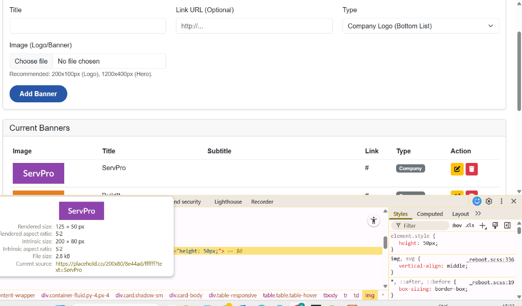Image resolution: width=522 pixels, height=306 pixels.
Task: Open DevTools three-dot customize menu
Action: 501,202
